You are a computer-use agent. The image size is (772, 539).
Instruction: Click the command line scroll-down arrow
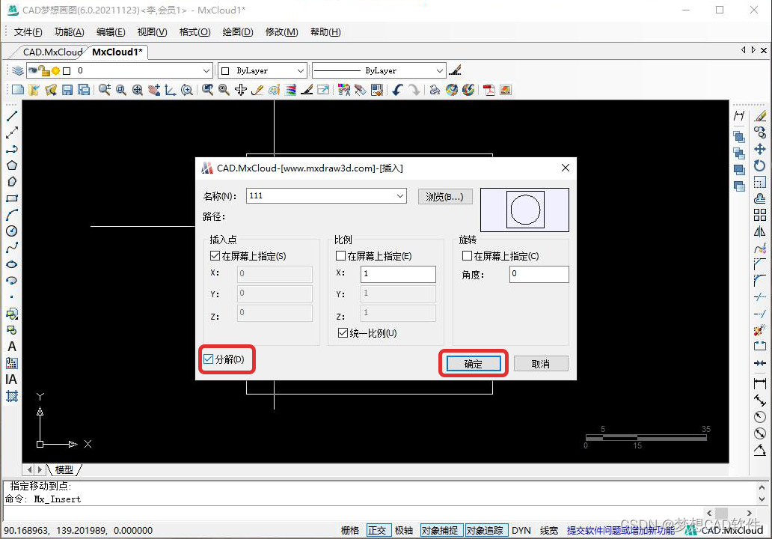coord(762,499)
